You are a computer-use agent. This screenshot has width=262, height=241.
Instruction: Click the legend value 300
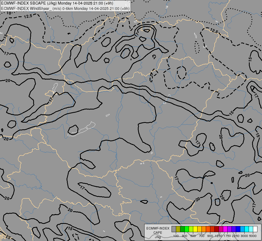[x=184, y=236]
